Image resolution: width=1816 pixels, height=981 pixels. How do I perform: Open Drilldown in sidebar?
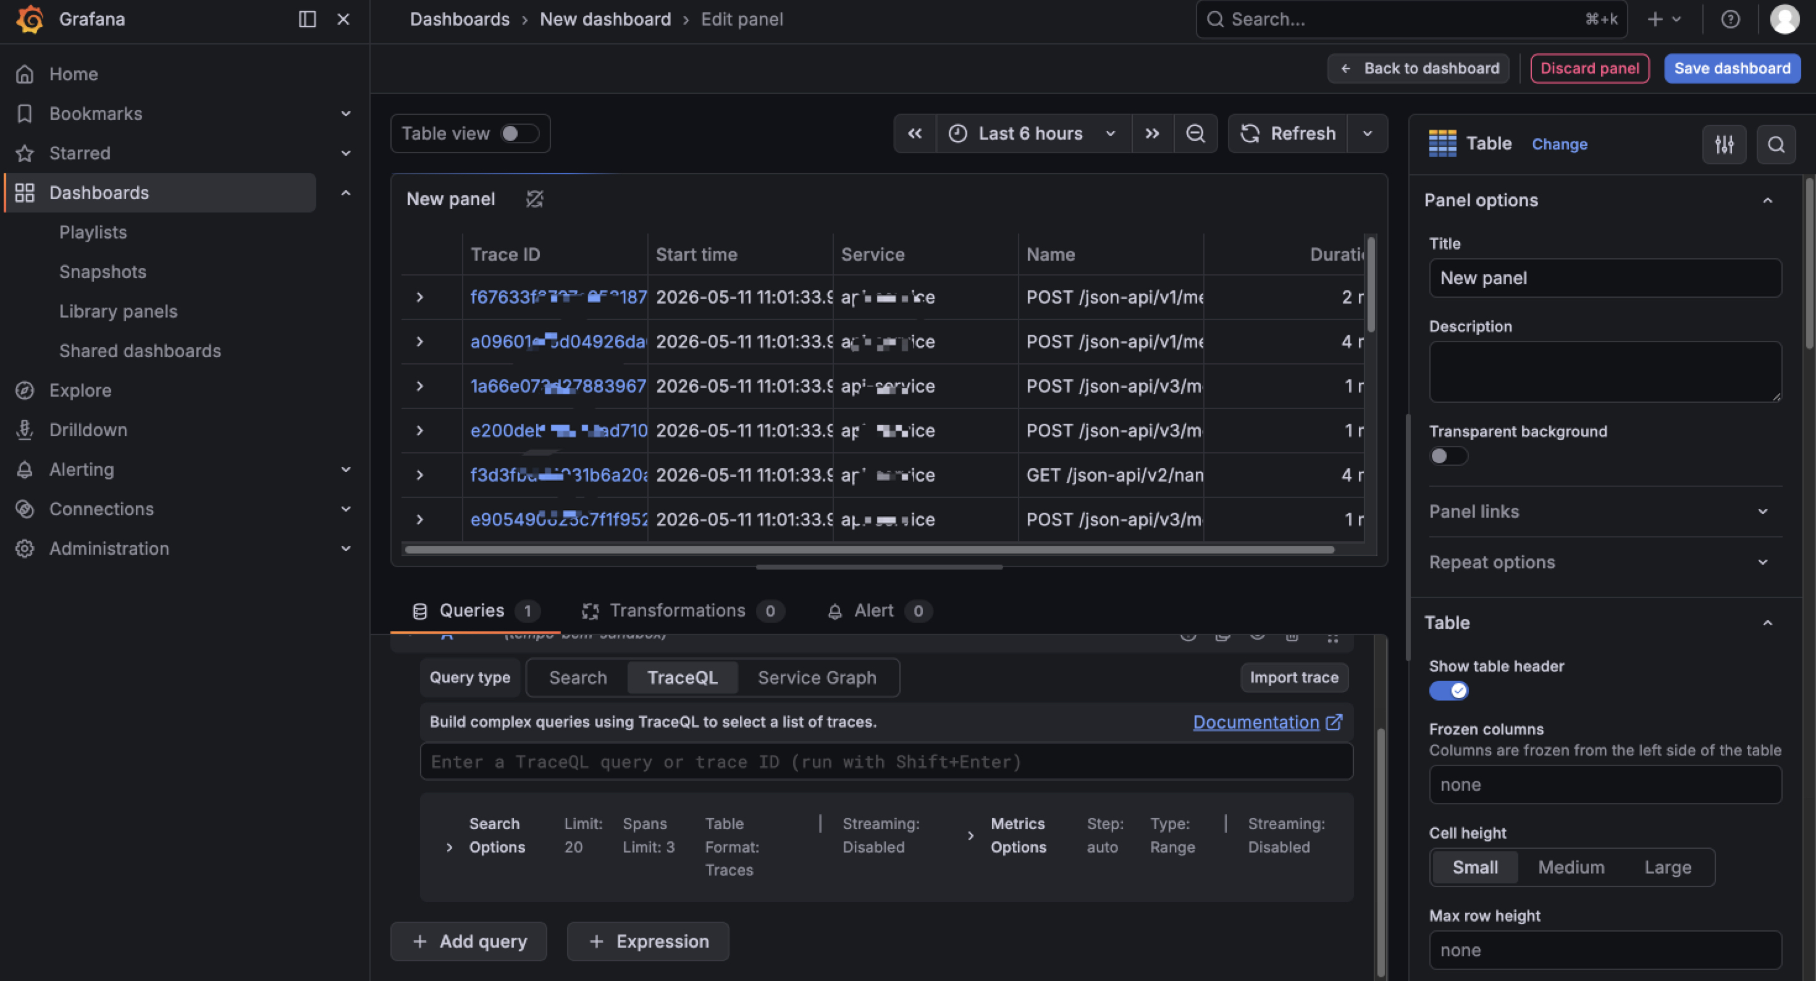88,430
